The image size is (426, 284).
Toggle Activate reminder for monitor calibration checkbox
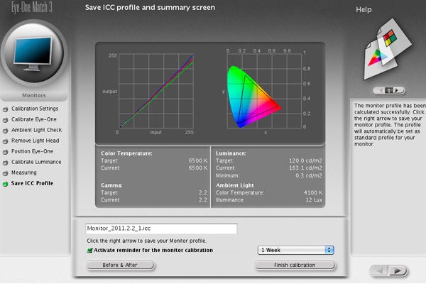coord(89,250)
